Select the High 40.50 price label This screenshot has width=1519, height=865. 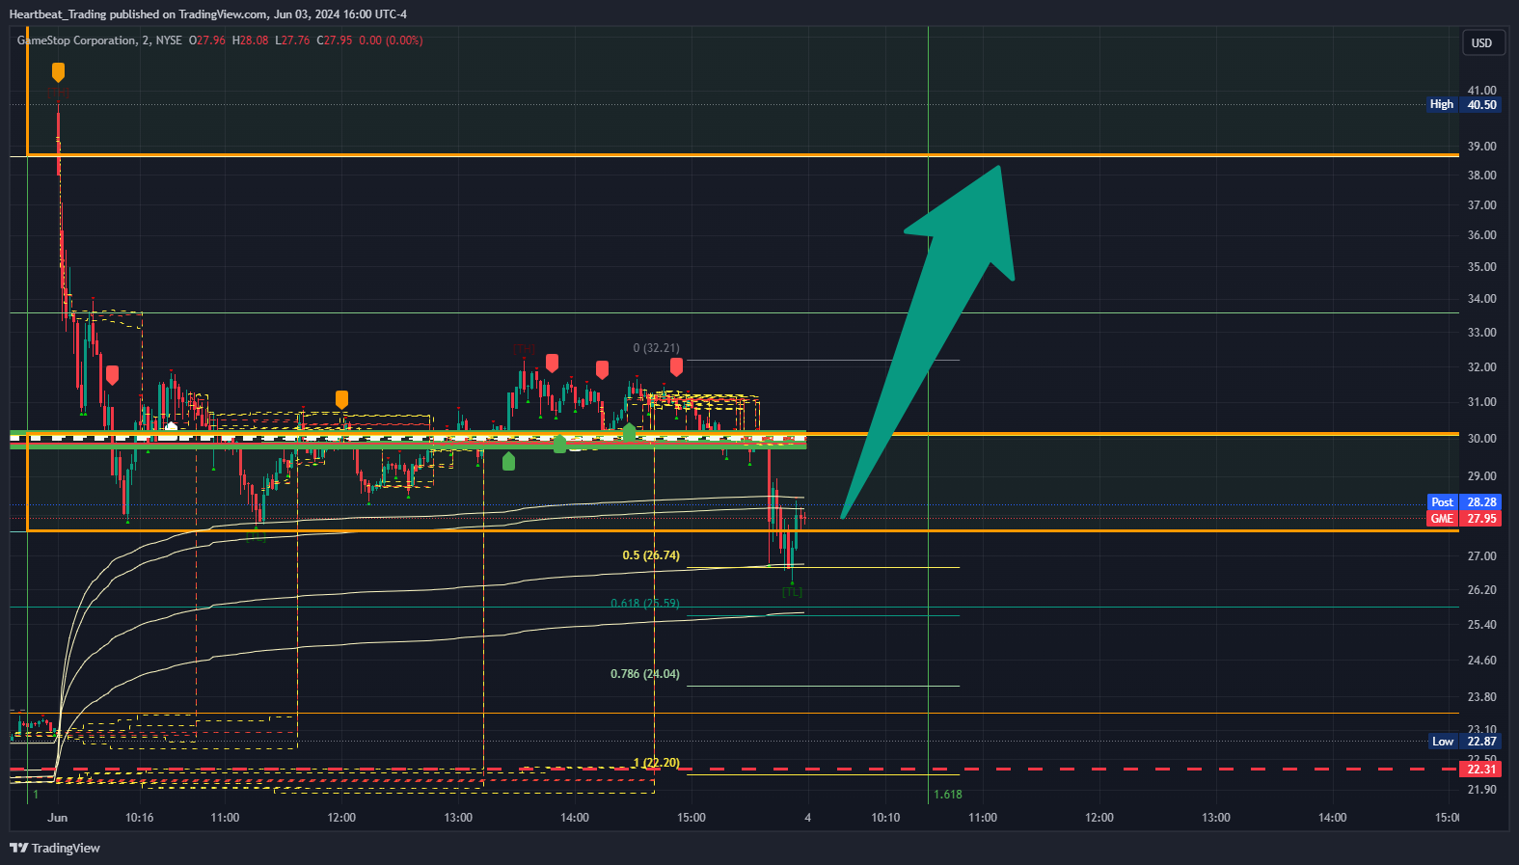coord(1464,104)
